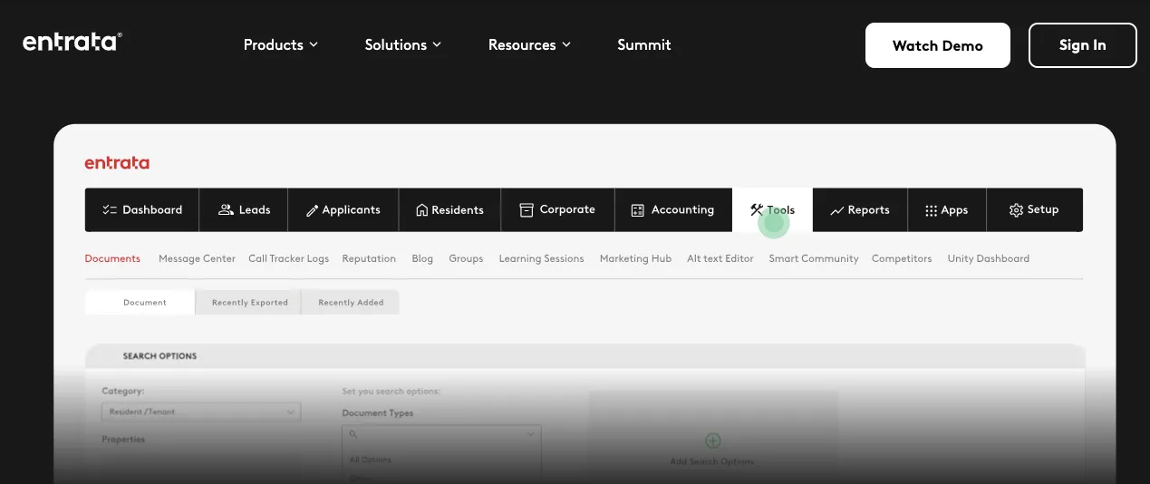
Task: Click the Tools hammer icon
Action: click(x=757, y=209)
